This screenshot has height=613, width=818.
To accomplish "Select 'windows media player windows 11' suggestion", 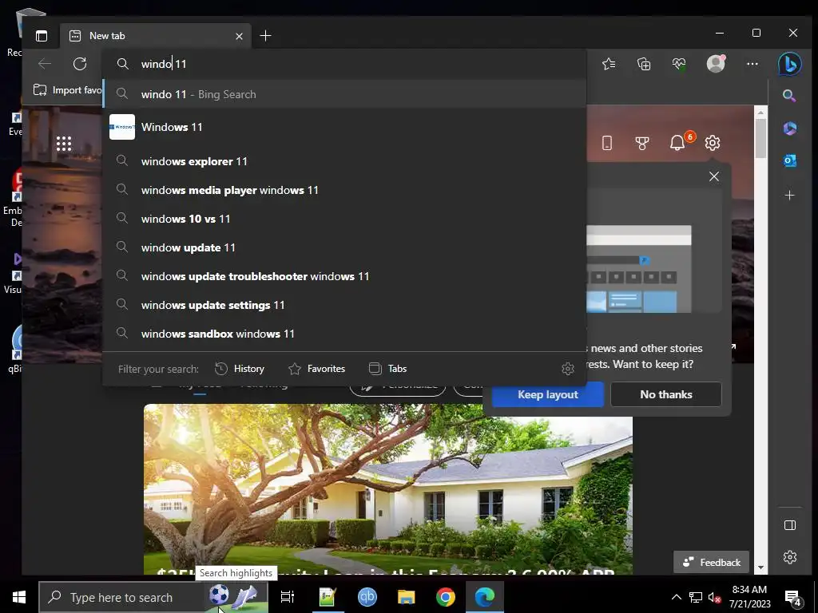I will 344,190.
